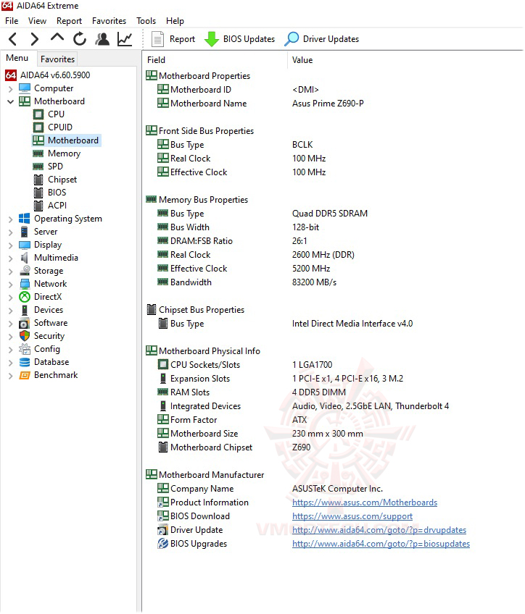Screen dimensions: 525x614
Task: Open the Help menu
Action: point(175,21)
